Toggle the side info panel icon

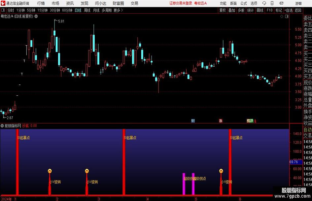287,17
